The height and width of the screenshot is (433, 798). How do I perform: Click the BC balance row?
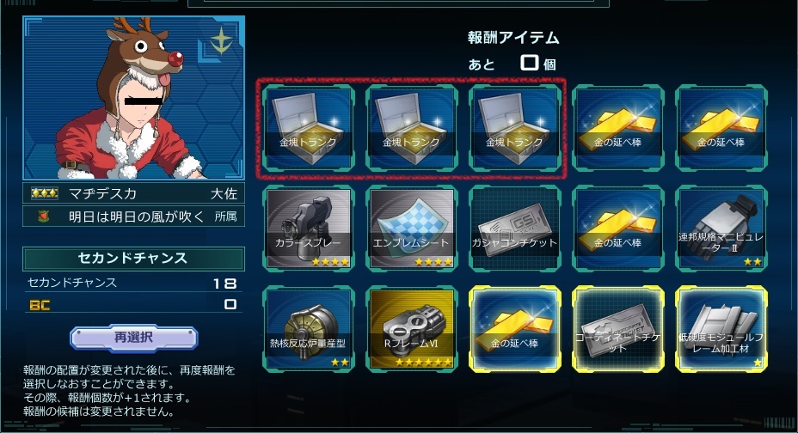[x=133, y=304]
